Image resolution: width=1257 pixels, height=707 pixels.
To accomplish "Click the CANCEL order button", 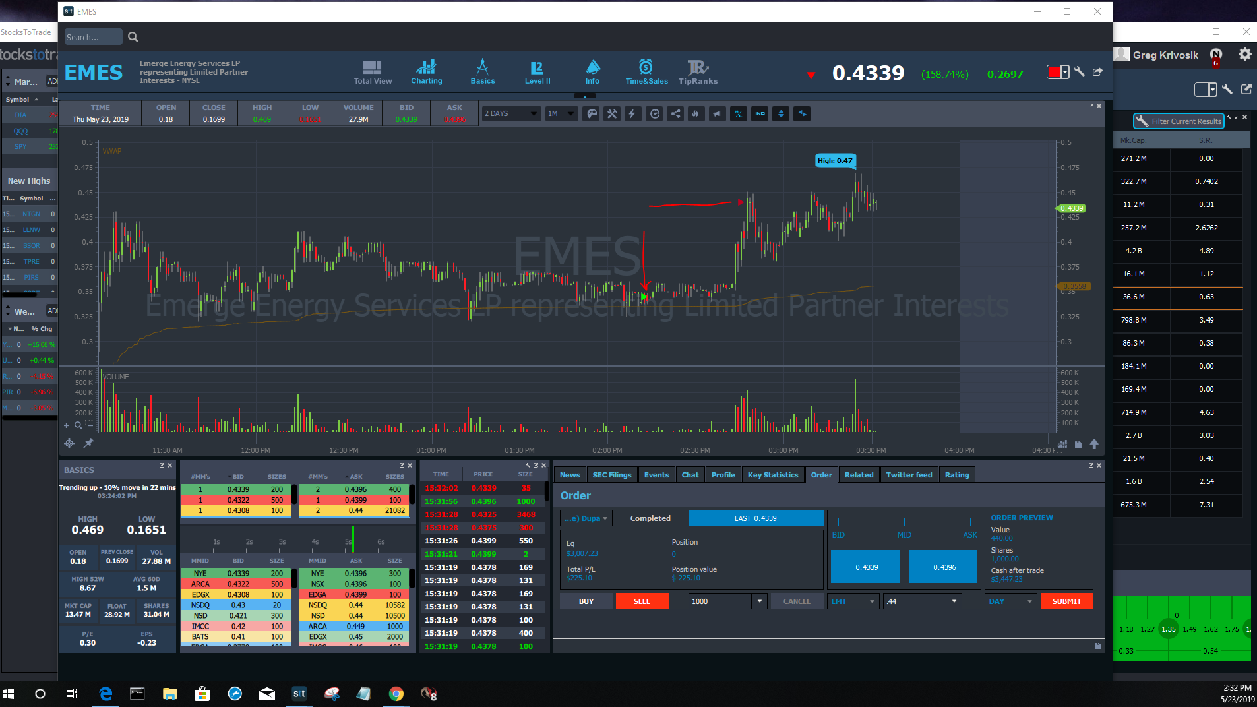I will point(797,601).
